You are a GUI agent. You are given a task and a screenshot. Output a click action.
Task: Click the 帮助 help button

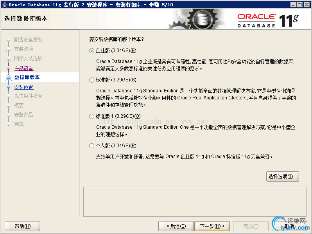23,226
